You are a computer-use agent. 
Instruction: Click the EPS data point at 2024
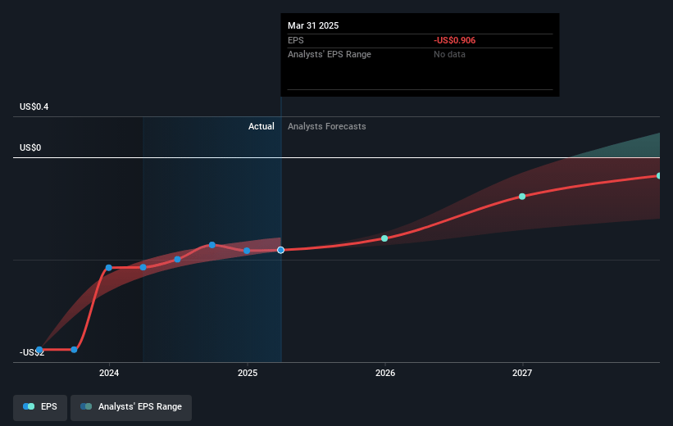[x=108, y=268]
